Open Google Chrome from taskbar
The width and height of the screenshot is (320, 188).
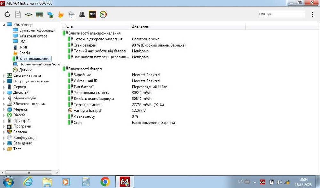click(x=105, y=182)
